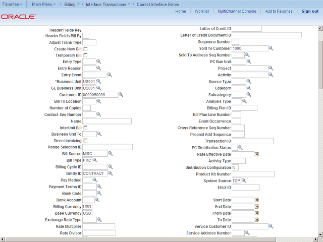Click the vertical scrollbar down arrow
This screenshot has width=323, height=242.
320,234
